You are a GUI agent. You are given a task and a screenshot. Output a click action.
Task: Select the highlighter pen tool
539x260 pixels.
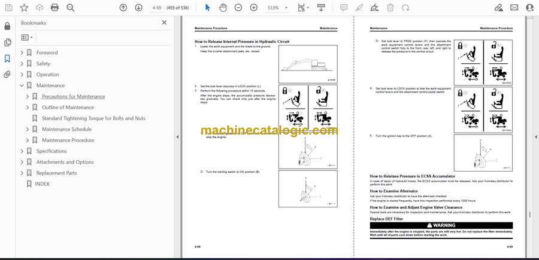pyautogui.click(x=359, y=8)
